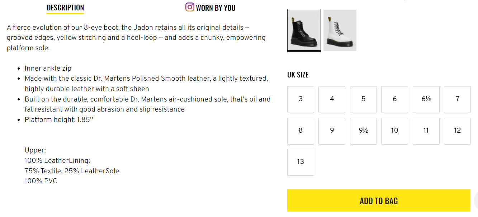The image size is (478, 217).
Task: Pick UK size 11
Action: [426, 131]
